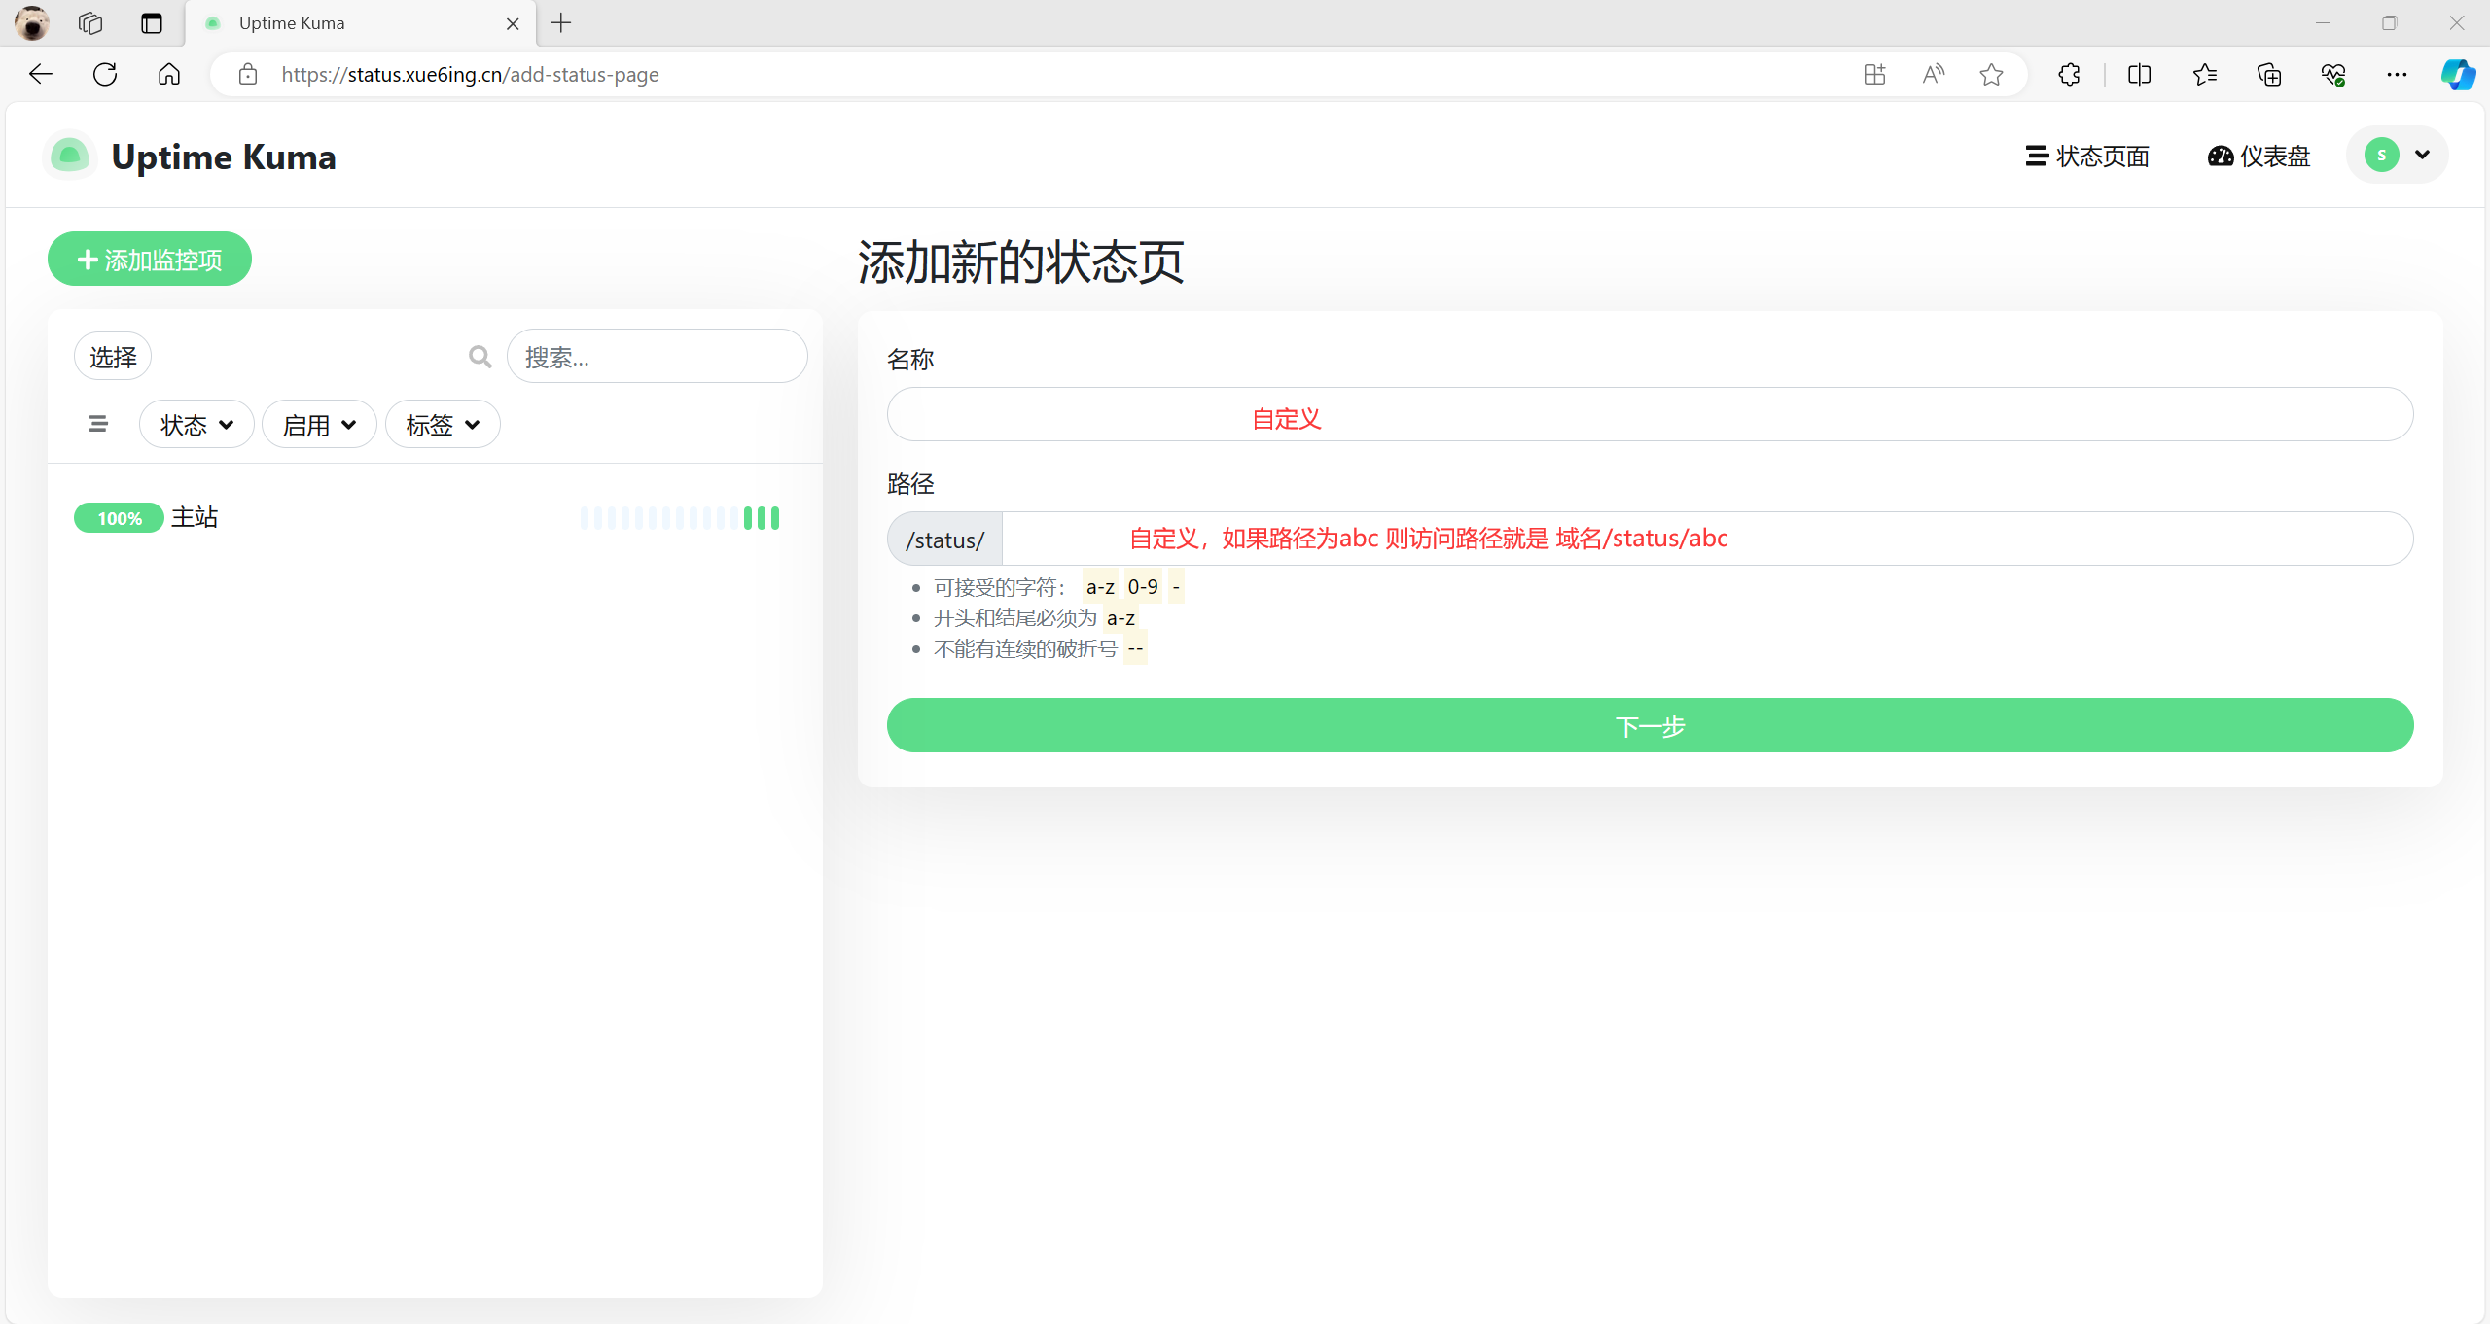
Task: Toggle split screen browser icon
Action: 2139,74
